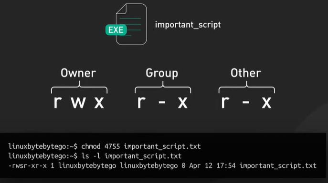Click the '-rwsr-xr-x' permission string
This screenshot has height=183, width=328.
coord(27,166)
